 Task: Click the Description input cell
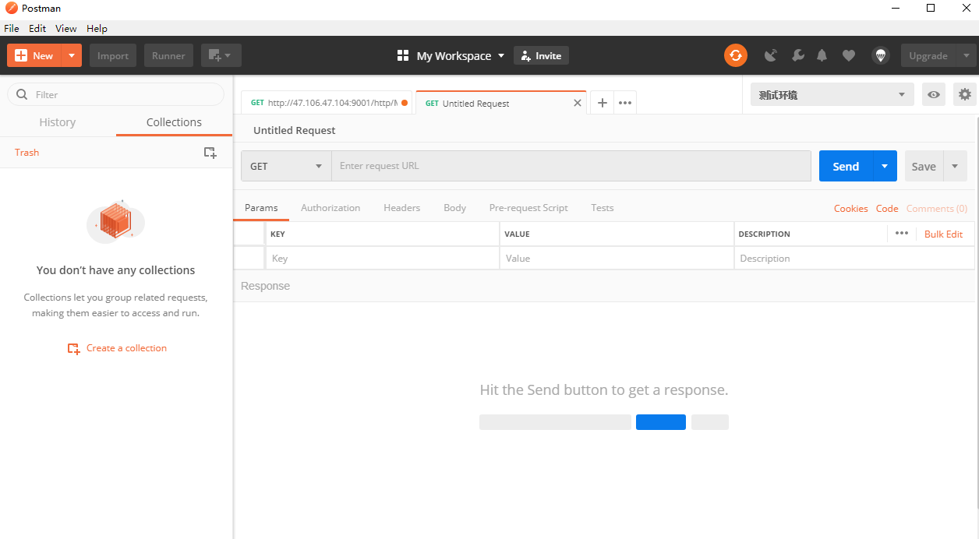click(x=854, y=258)
